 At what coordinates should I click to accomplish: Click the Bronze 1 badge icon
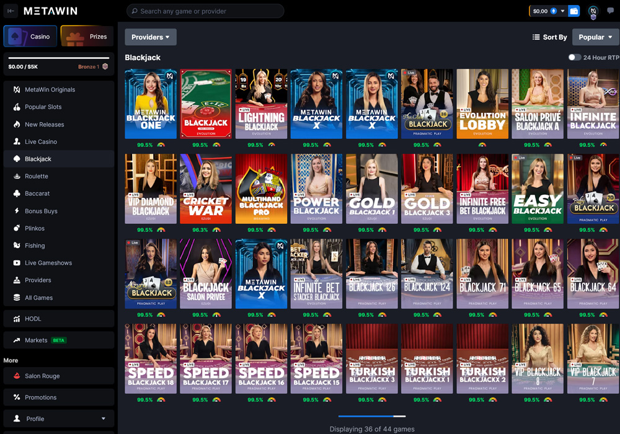point(105,66)
